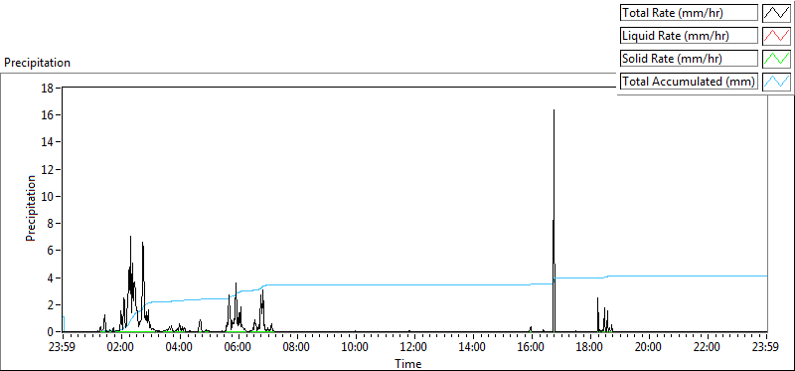The width and height of the screenshot is (795, 371).
Task: Click the Precipitation chart title above the graph
Action: tap(37, 63)
